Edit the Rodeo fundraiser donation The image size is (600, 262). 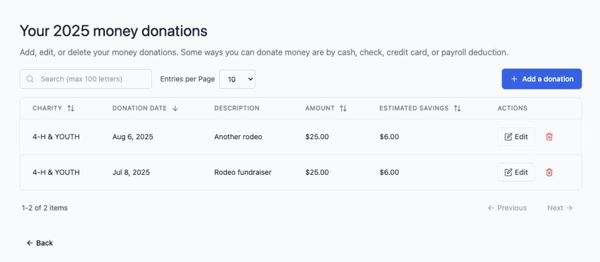[516, 173]
